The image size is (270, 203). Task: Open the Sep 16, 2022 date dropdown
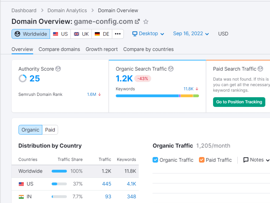[x=191, y=34]
